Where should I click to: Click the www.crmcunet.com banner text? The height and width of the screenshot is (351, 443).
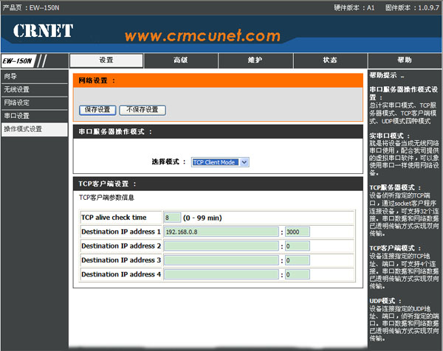(202, 35)
